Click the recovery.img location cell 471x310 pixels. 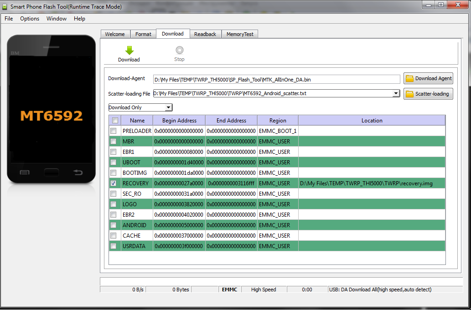(366, 183)
